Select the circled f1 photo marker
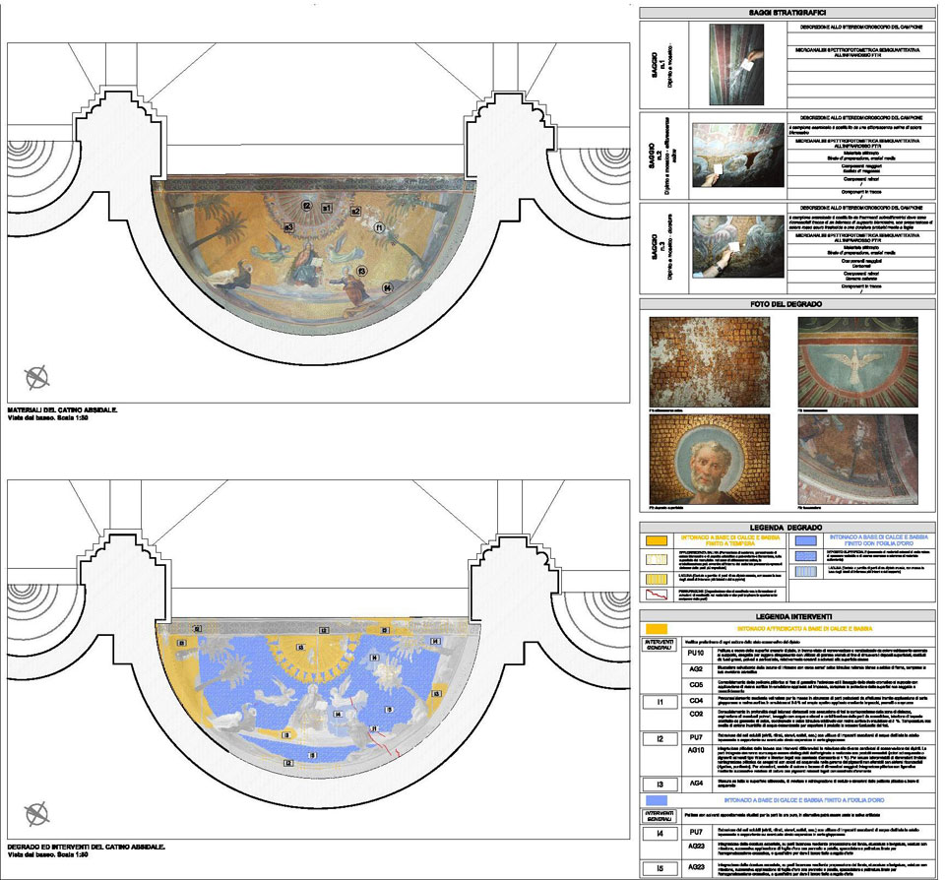This screenshot has height=880, width=945. [x=379, y=227]
